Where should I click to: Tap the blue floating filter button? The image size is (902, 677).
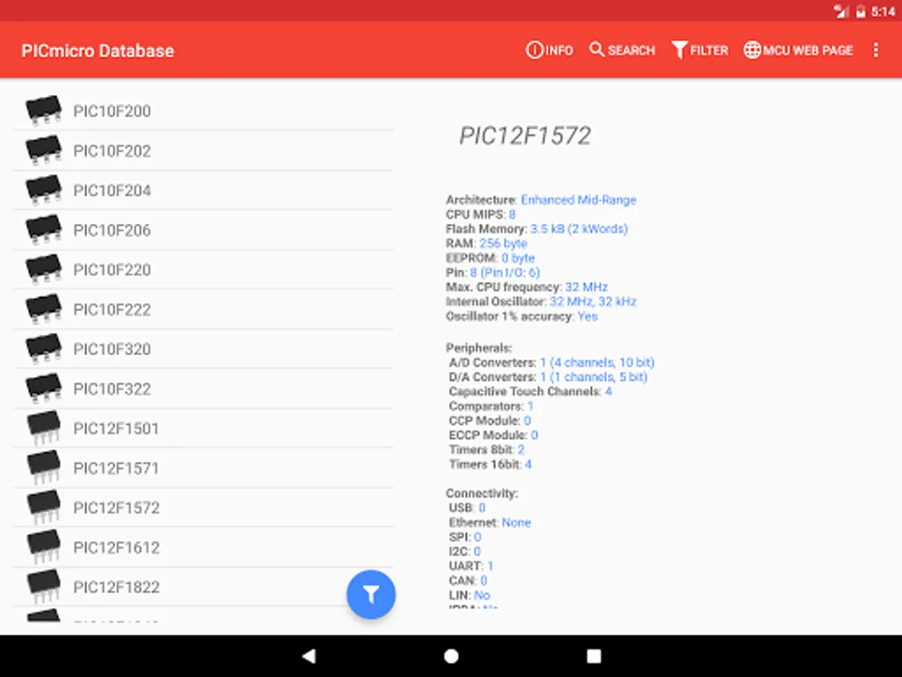(371, 594)
